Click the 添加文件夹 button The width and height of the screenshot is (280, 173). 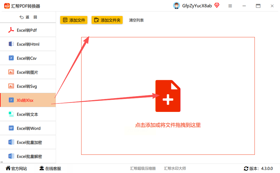coord(107,20)
